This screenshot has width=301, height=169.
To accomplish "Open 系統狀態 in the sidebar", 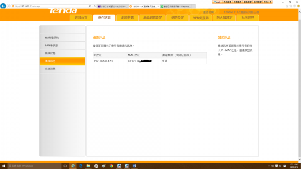I will (x=62, y=69).
